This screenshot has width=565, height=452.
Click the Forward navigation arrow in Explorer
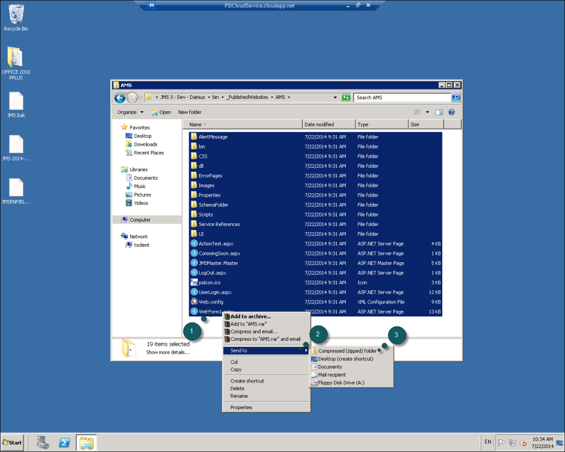(132, 98)
